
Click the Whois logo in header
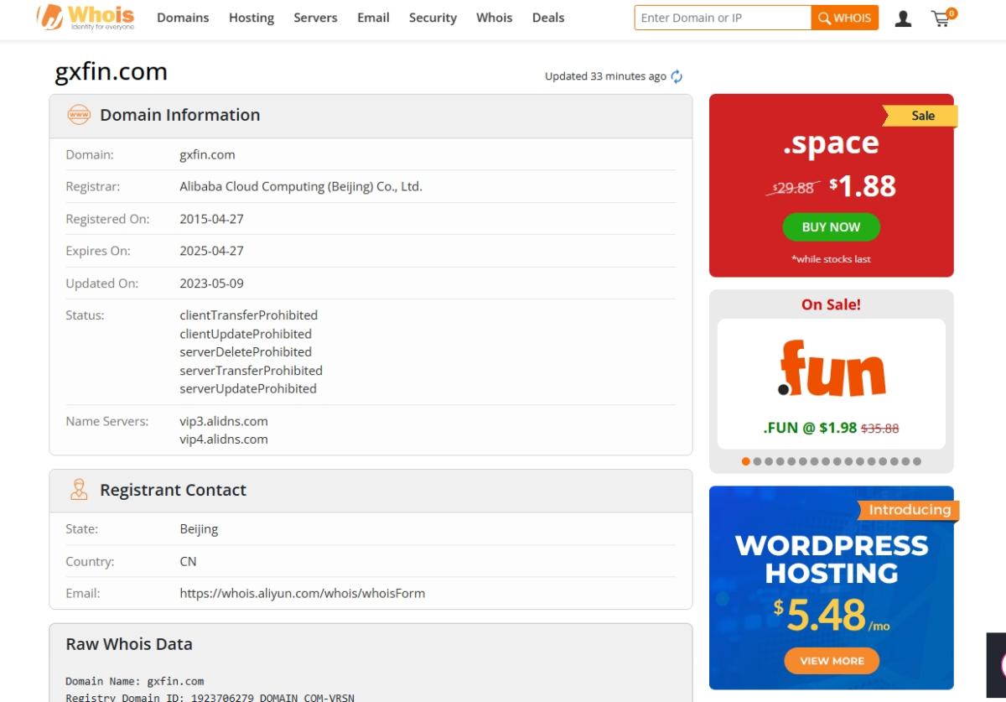coord(86,18)
